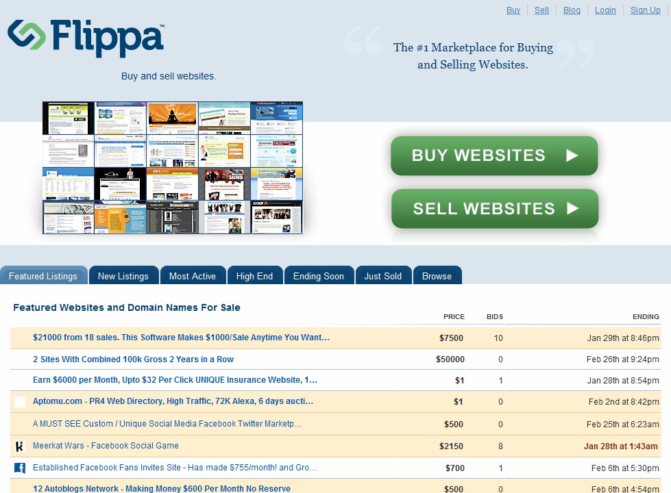Screen dimensions: 671x493
Task: Select the Featured Listings tab
Action: point(44,276)
